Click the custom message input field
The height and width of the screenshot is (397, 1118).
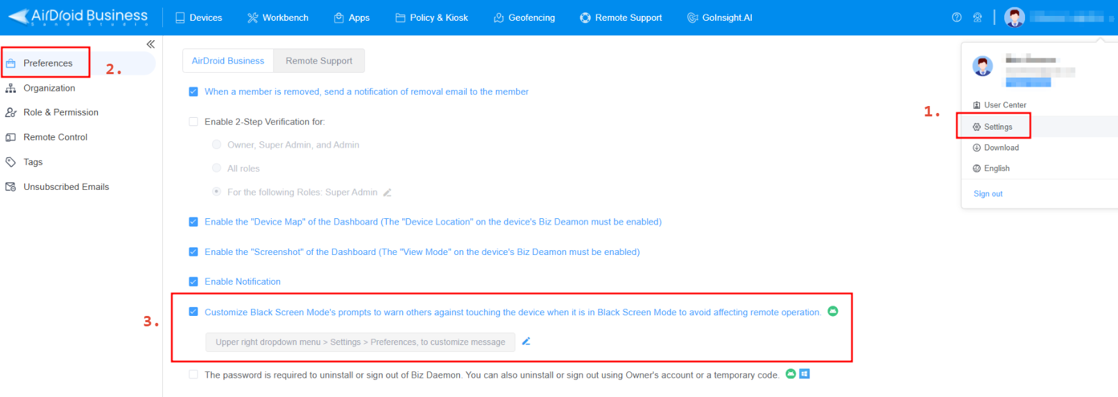[x=360, y=342]
